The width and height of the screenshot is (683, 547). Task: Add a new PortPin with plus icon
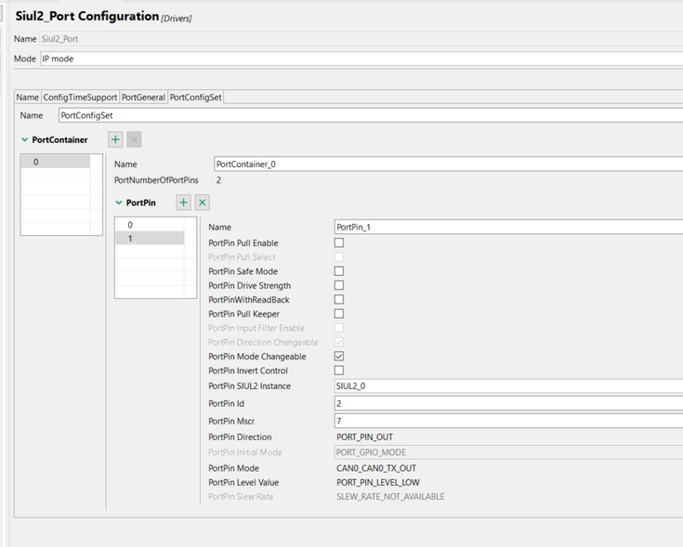click(x=184, y=202)
